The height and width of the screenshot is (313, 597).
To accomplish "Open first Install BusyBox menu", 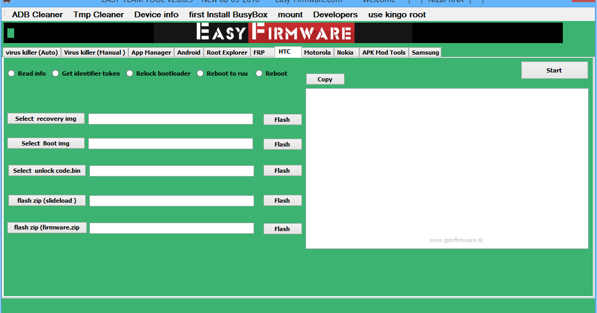I will [x=228, y=15].
